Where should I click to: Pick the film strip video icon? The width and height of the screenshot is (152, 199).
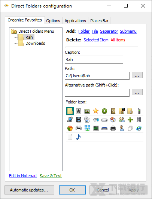(79, 120)
